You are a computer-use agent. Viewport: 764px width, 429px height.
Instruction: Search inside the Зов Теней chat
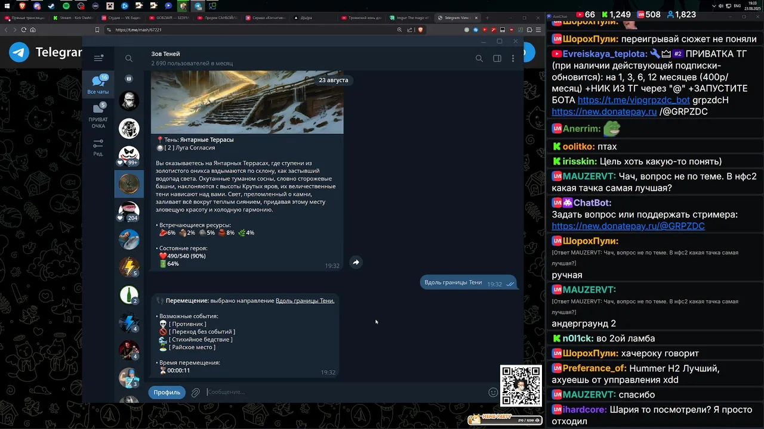pyautogui.click(x=479, y=58)
